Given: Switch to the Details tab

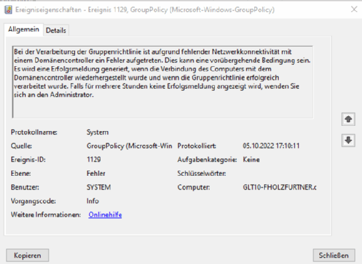Looking at the screenshot, I should (56, 30).
